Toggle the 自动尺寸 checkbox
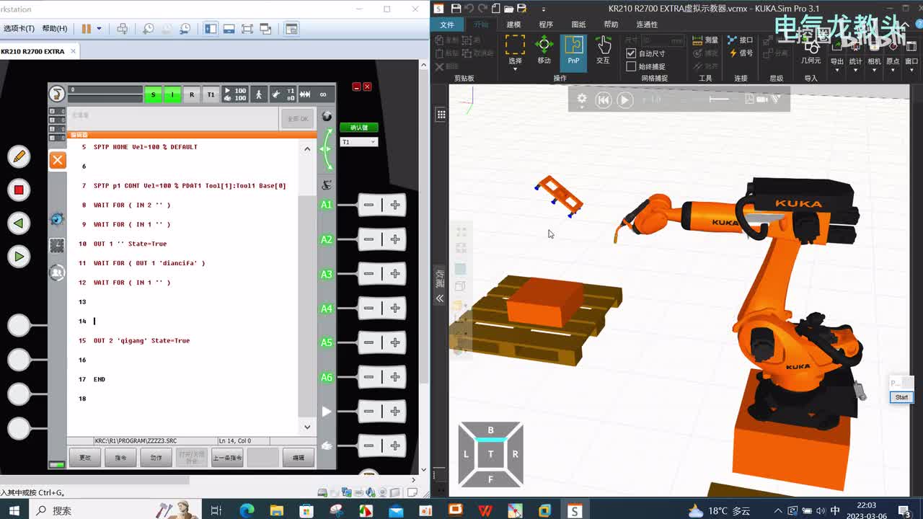The height and width of the screenshot is (519, 923). point(631,53)
